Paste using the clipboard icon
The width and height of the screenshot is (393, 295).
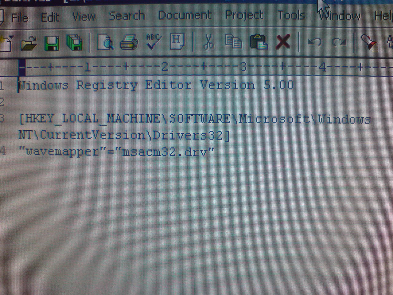click(x=258, y=41)
